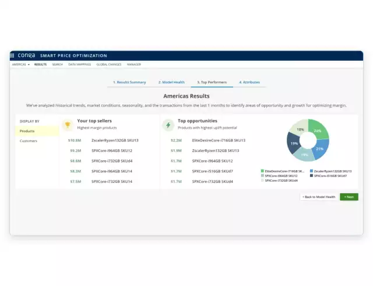Click the $1.9M opportunity value
373x286 pixels.
(x=176, y=150)
